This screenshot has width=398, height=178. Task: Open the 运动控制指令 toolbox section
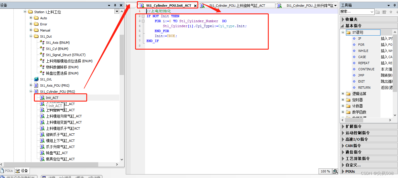pyautogui.click(x=369, y=133)
